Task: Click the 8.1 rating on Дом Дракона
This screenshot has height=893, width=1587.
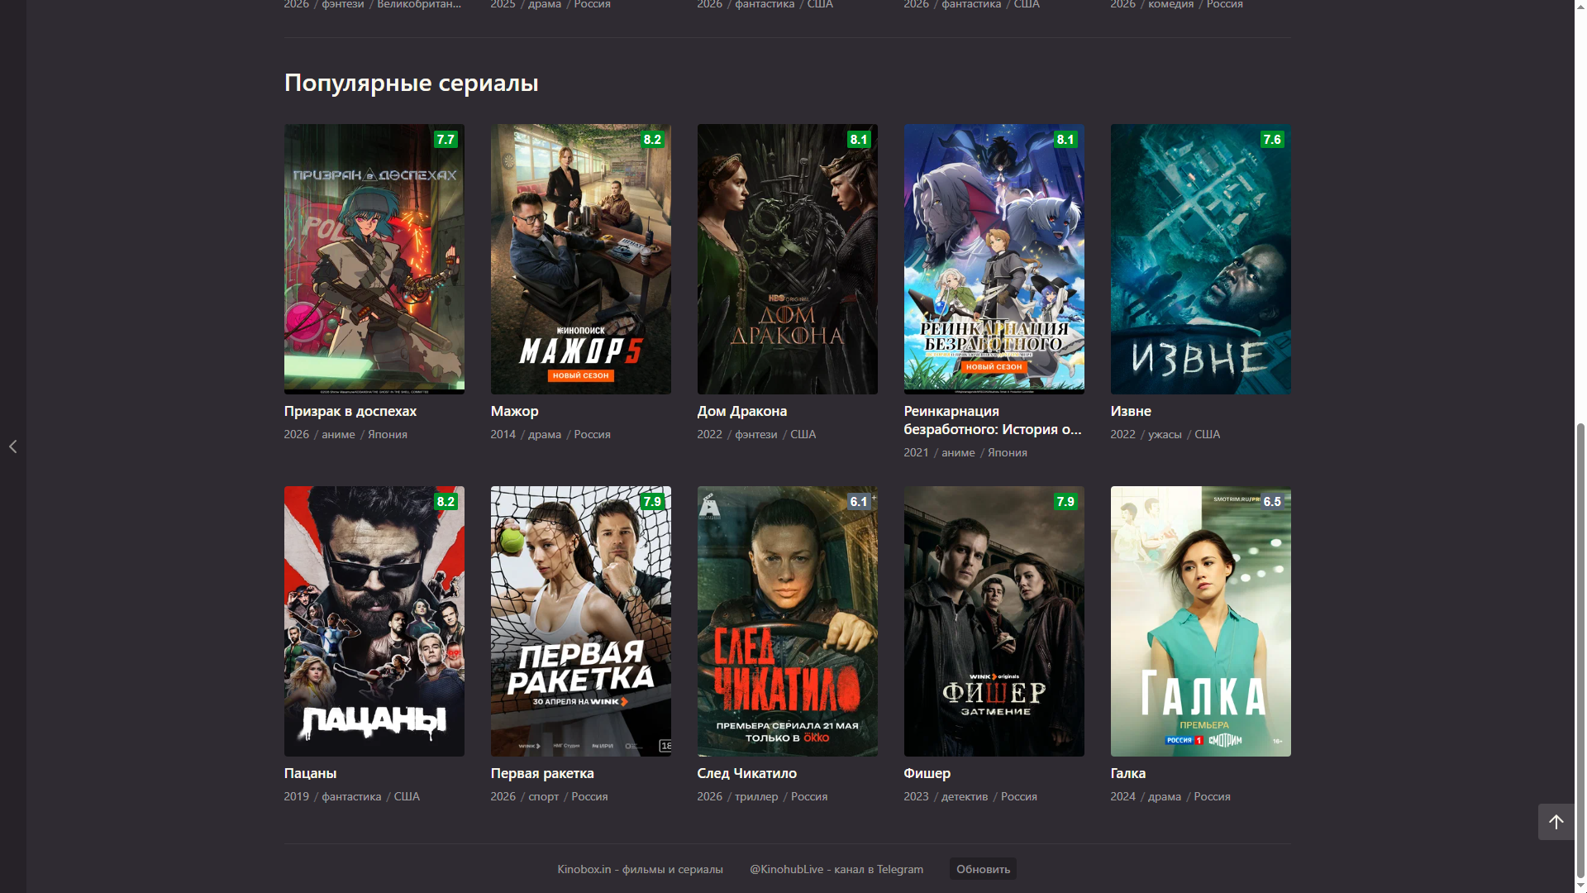Action: (x=859, y=140)
